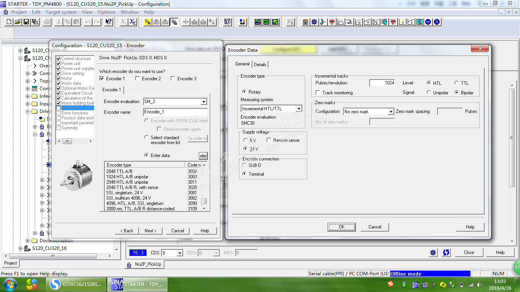This screenshot has height=292, width=520.
Task: Open the Encoder evaluation dropdown
Action: (204, 102)
